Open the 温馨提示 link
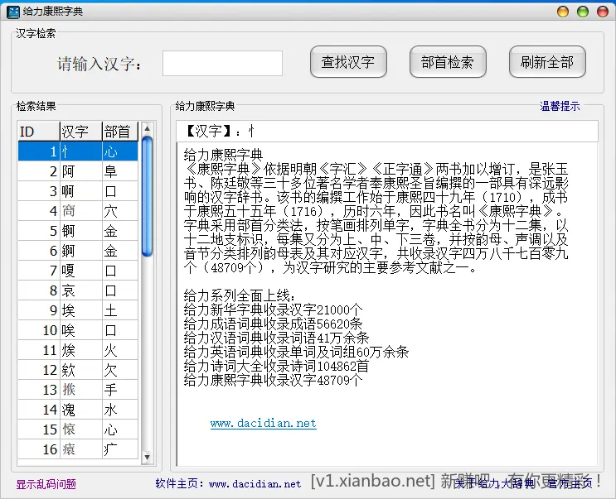 tap(560, 106)
